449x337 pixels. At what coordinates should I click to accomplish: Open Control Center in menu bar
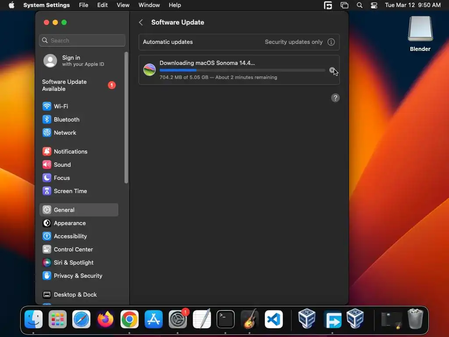click(x=374, y=5)
